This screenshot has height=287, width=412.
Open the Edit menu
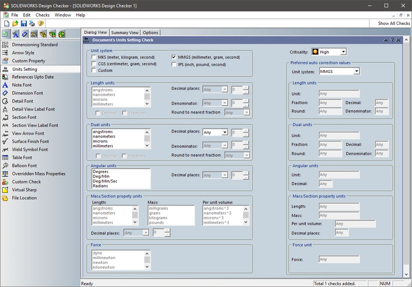pos(27,15)
